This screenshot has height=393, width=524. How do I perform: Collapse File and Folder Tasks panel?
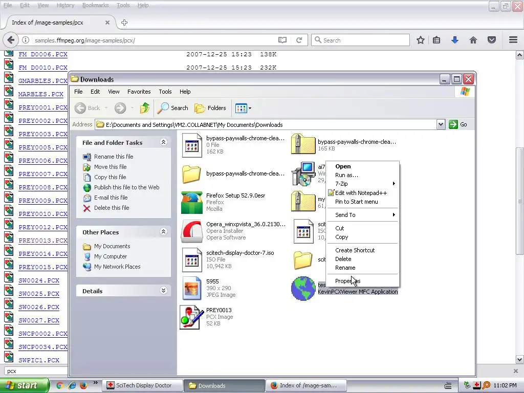click(163, 142)
